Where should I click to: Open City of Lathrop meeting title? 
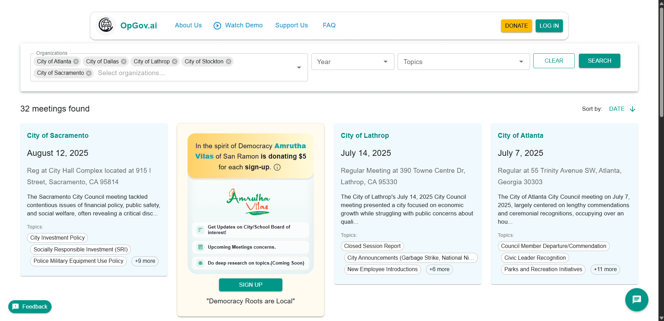pyautogui.click(x=365, y=135)
